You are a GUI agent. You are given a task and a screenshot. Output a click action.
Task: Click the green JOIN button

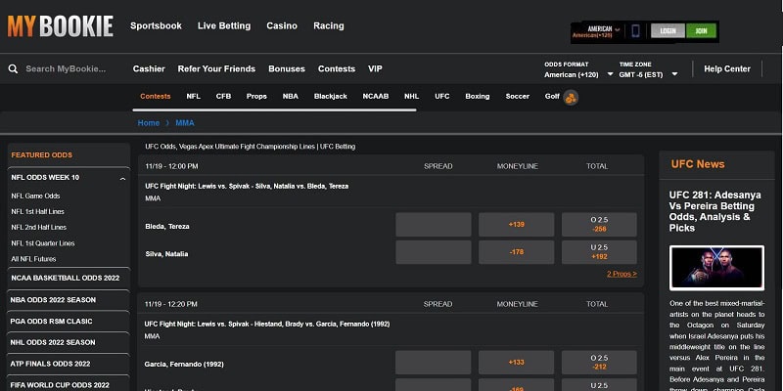701,31
